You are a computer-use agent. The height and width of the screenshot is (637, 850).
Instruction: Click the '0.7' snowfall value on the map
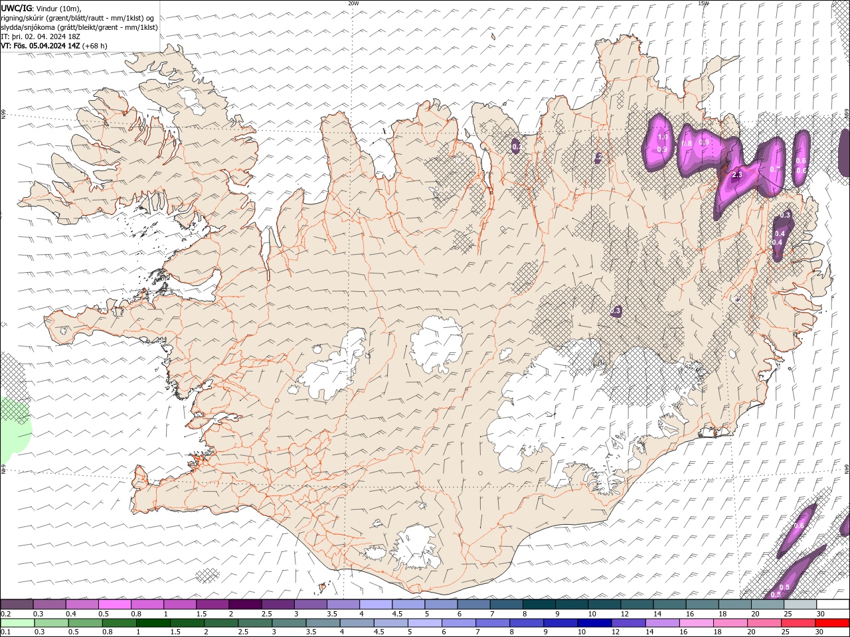pyautogui.click(x=774, y=169)
